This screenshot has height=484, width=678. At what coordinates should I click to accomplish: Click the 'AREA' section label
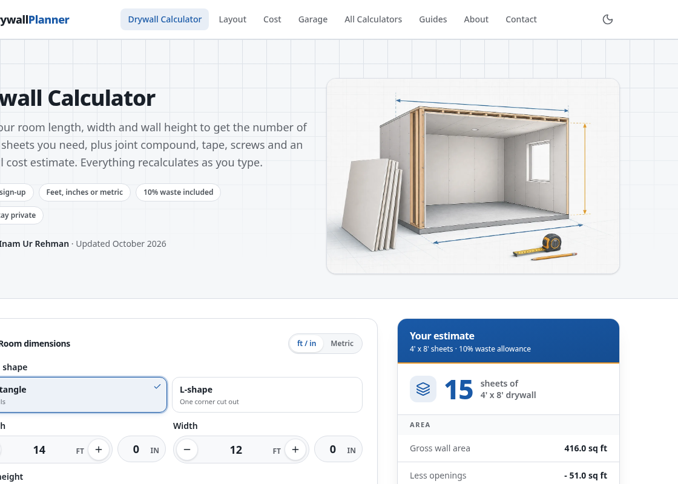(420, 425)
